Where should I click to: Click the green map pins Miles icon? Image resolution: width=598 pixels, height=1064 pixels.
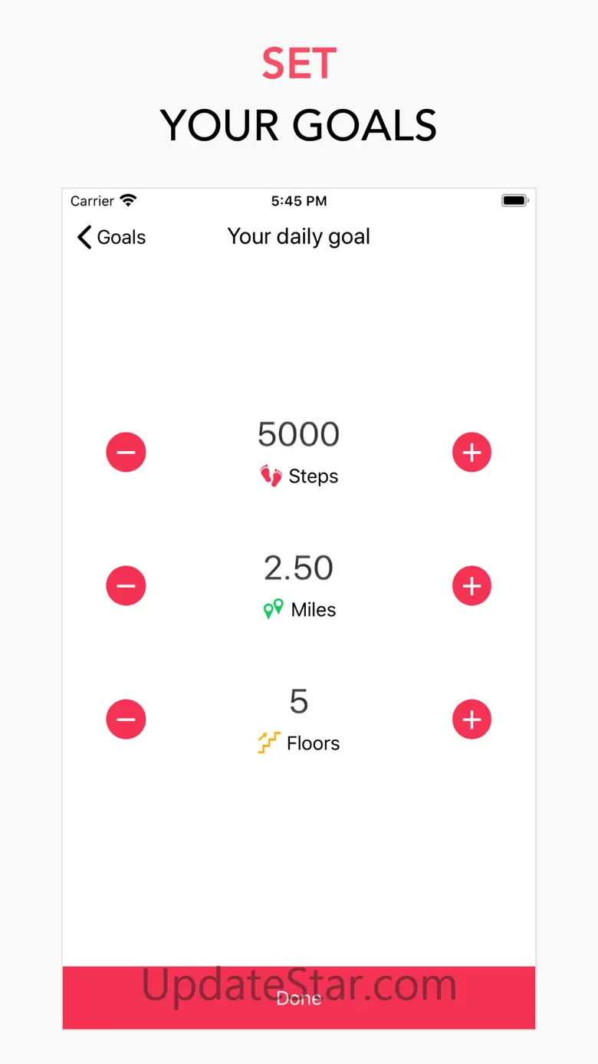273,610
